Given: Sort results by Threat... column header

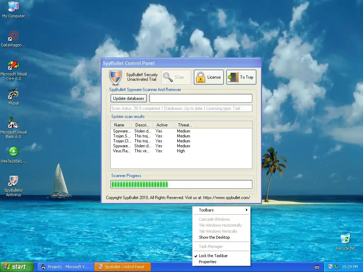Looking at the screenshot, I should tap(185, 125).
